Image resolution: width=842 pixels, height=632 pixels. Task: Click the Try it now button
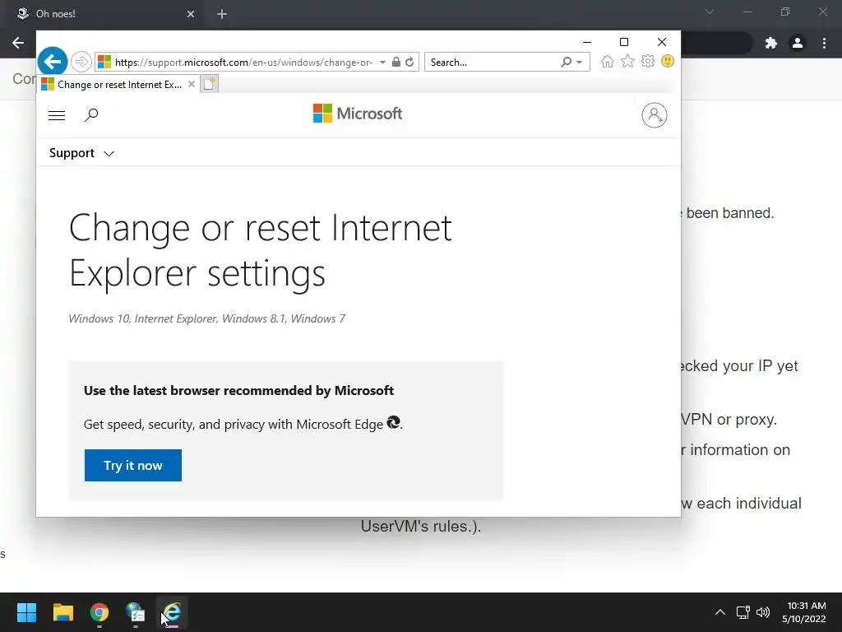(x=133, y=466)
